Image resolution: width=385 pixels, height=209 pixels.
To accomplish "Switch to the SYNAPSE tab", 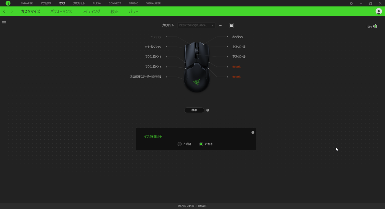I will coord(27,3).
